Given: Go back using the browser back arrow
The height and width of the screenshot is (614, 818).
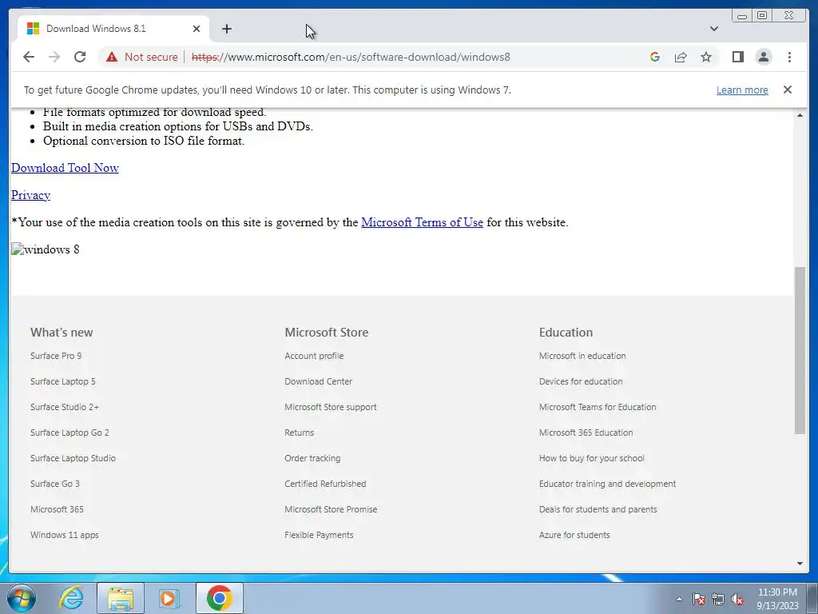Looking at the screenshot, I should coord(29,57).
